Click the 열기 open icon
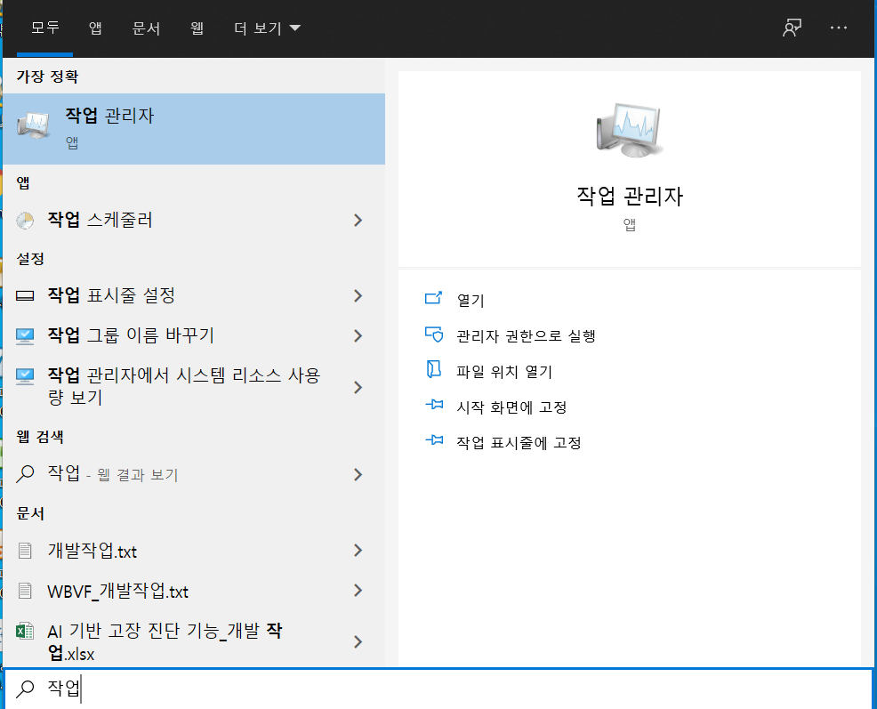Image resolution: width=877 pixels, height=709 pixels. (433, 298)
